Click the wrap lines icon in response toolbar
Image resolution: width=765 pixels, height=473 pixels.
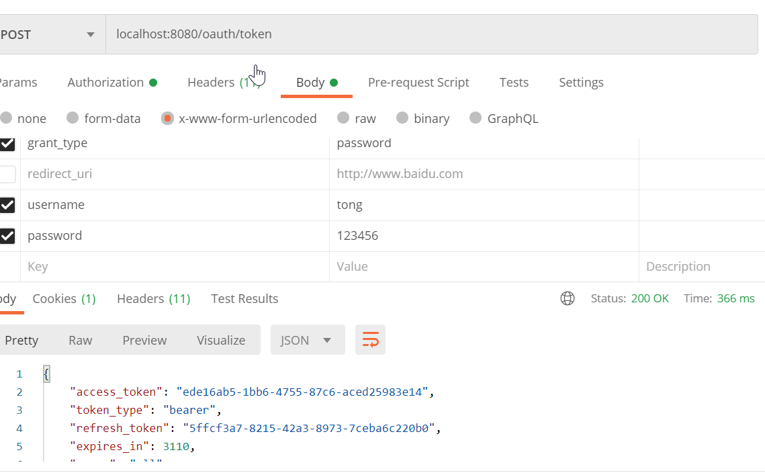[370, 340]
